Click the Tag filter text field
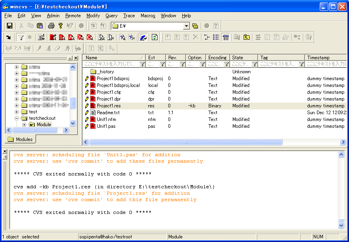Image resolution: width=349 pixels, height=242 pixels. coord(278,64)
